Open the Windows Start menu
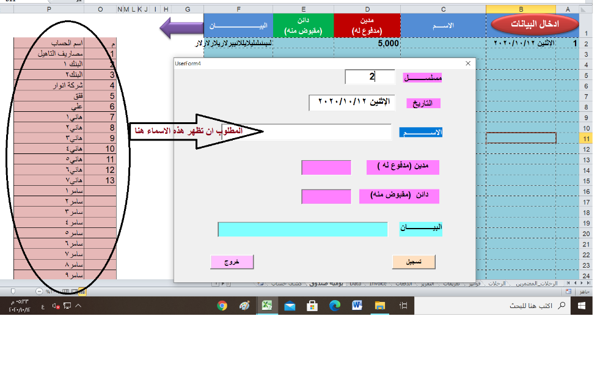Image resolution: width=611 pixels, height=382 pixels. 582,306
